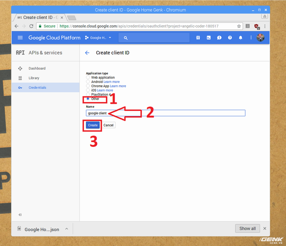Click the browser forward arrow

pos(24,26)
